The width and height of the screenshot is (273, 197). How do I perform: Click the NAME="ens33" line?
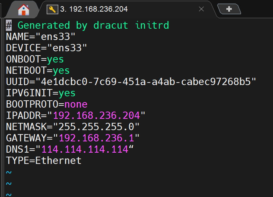[x=40, y=37]
